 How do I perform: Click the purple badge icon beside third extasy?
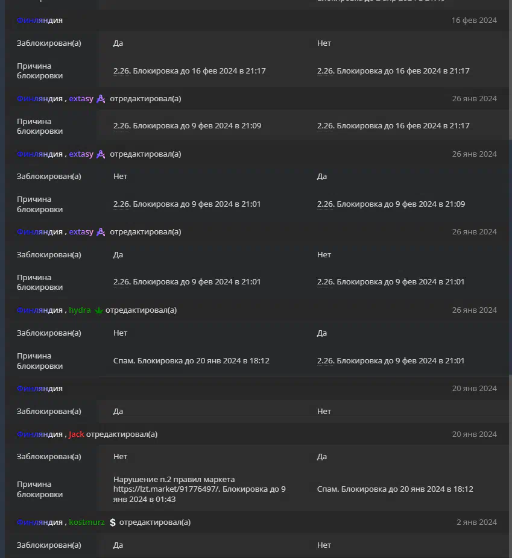click(x=101, y=232)
